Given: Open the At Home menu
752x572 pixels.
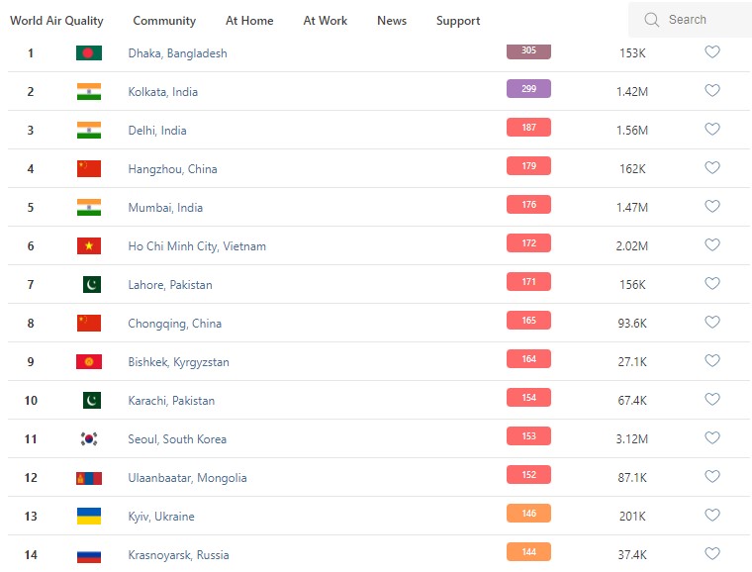Looking at the screenshot, I should 249,21.
